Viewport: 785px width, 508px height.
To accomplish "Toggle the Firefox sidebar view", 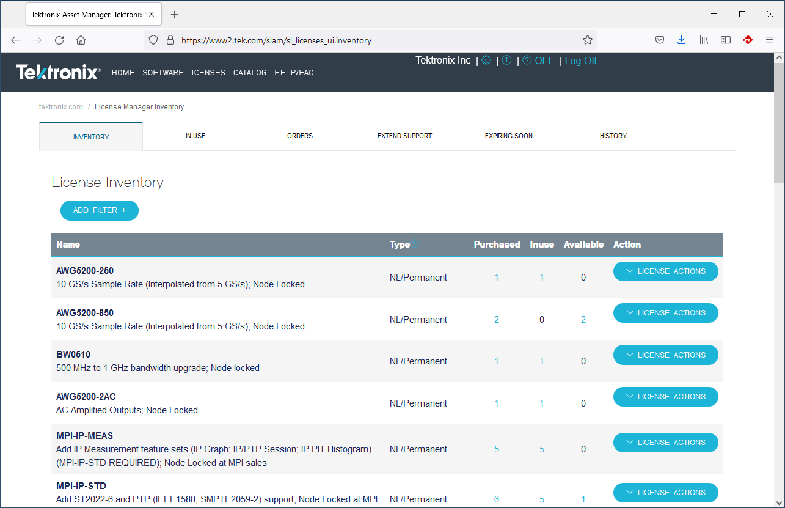I will click(x=726, y=40).
